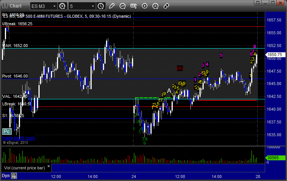
Task: Click the 1657.50 price axis label
Action: tap(274, 20)
